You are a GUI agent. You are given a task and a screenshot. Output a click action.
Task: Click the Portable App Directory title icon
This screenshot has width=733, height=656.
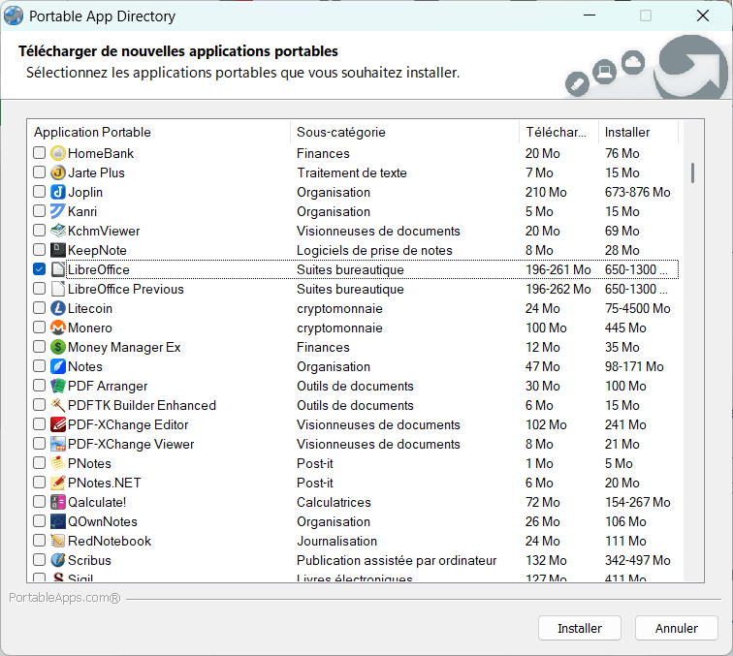(14, 16)
